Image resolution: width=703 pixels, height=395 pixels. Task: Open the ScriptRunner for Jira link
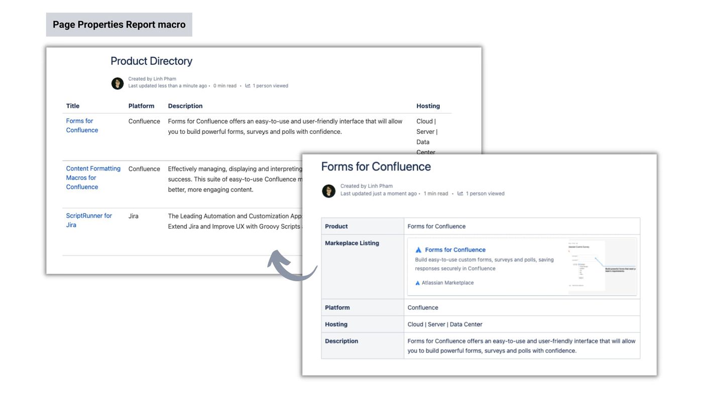click(x=88, y=220)
